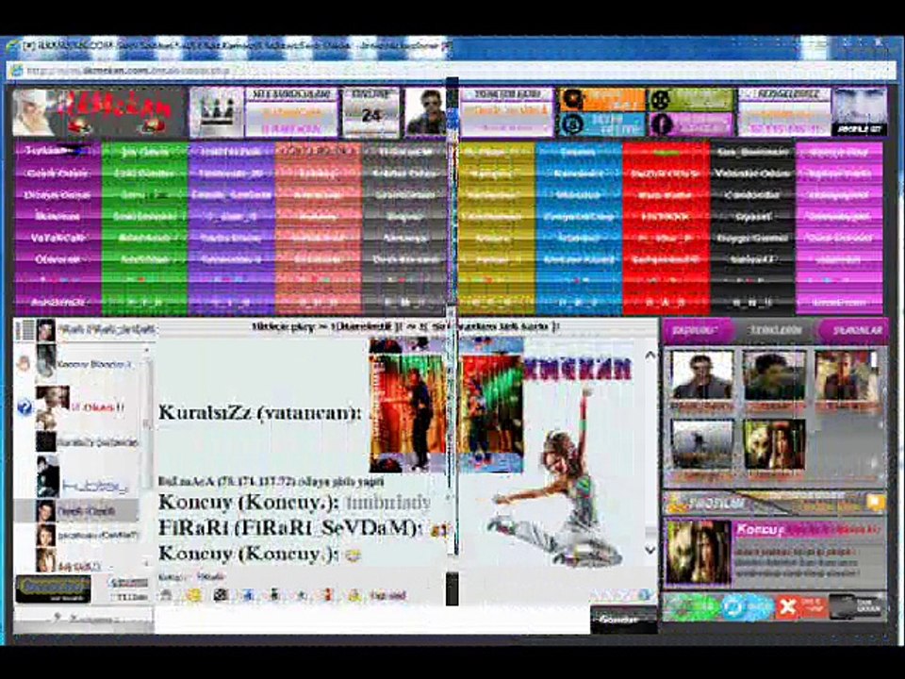Open the suited man in sunglasses thumbnail
Screen dimensions: 905x679
point(701,375)
